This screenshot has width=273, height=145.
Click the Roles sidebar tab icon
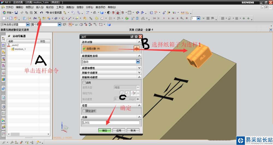(x=4, y=127)
